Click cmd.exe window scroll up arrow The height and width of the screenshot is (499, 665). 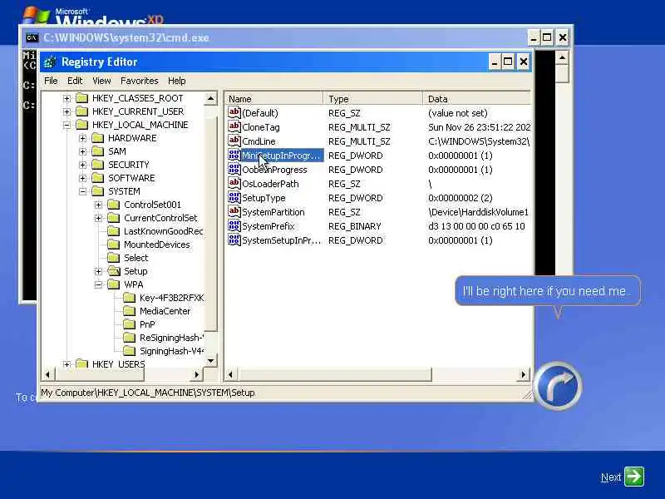(562, 57)
